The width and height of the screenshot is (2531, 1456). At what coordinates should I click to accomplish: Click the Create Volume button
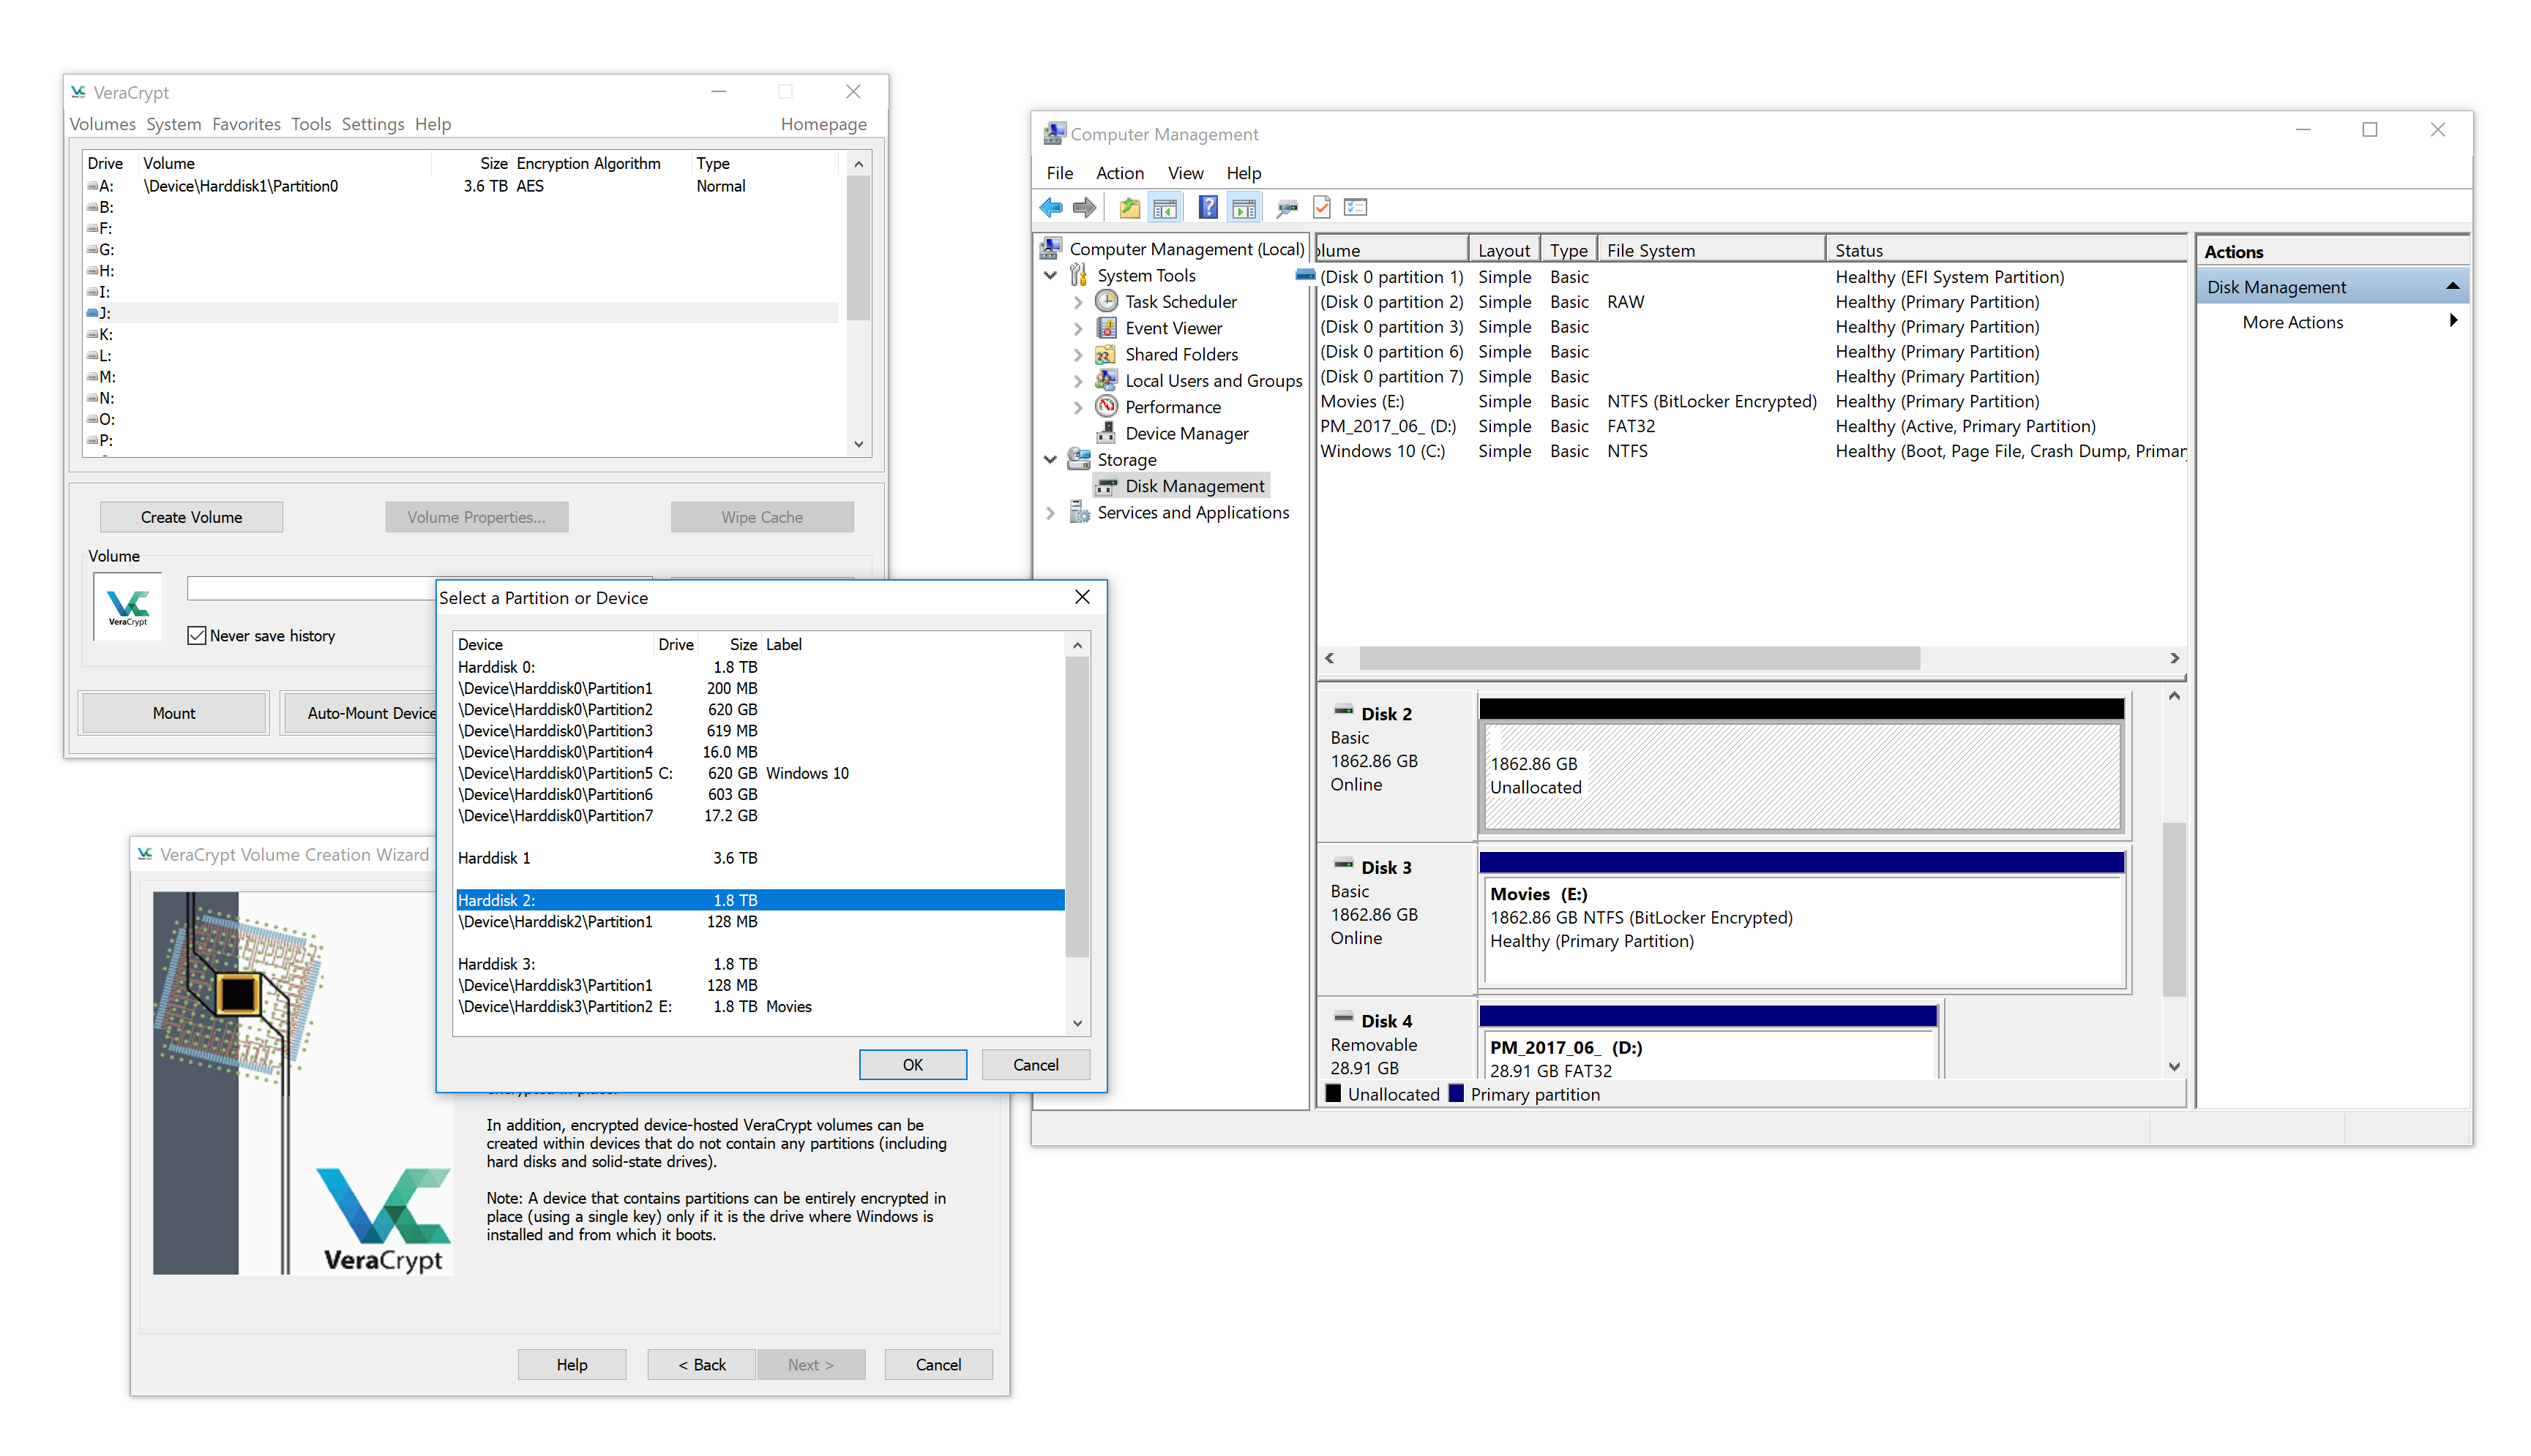pyautogui.click(x=191, y=517)
